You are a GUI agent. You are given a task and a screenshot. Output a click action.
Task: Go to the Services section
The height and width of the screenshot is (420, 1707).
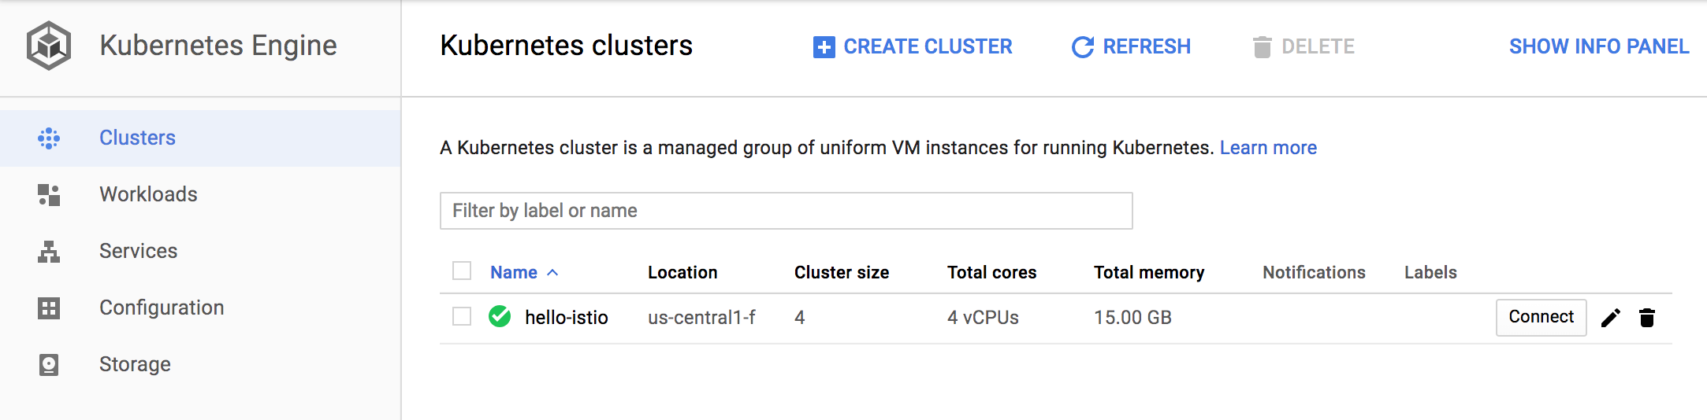pos(138,251)
